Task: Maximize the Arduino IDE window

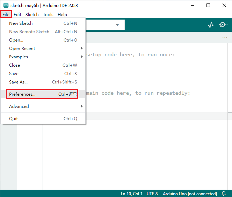Action: (x=208, y=6)
